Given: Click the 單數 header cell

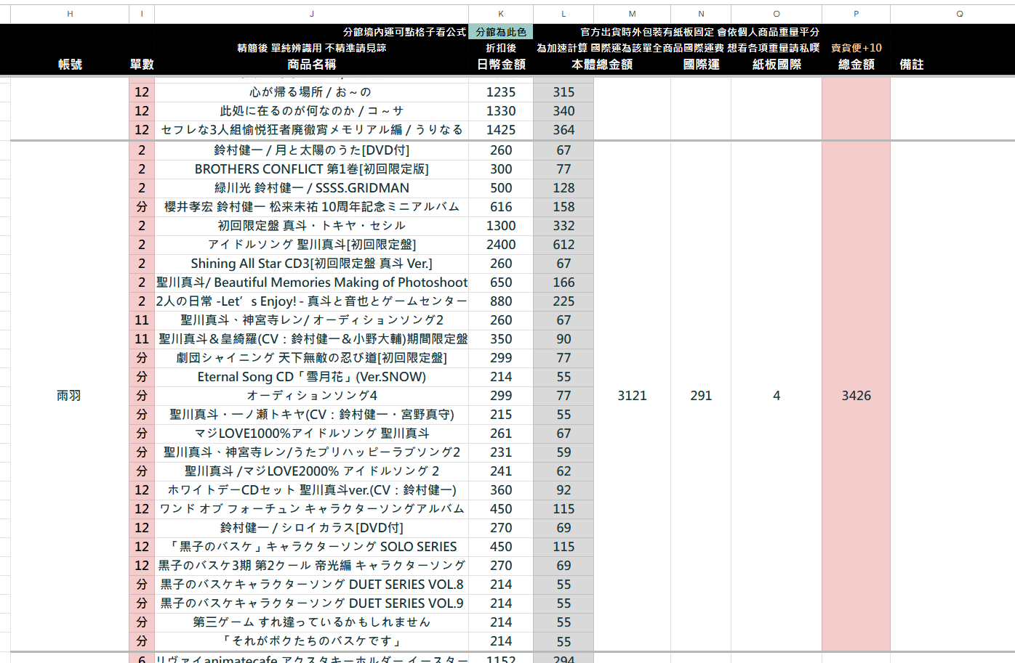Looking at the screenshot, I should pyautogui.click(x=142, y=65).
